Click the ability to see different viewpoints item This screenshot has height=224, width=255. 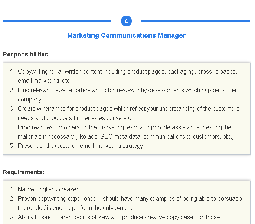(x=119, y=217)
